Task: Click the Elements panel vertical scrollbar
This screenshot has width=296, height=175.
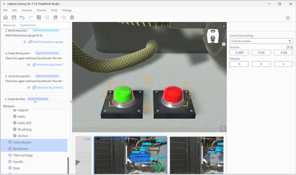Action: click(x=68, y=165)
